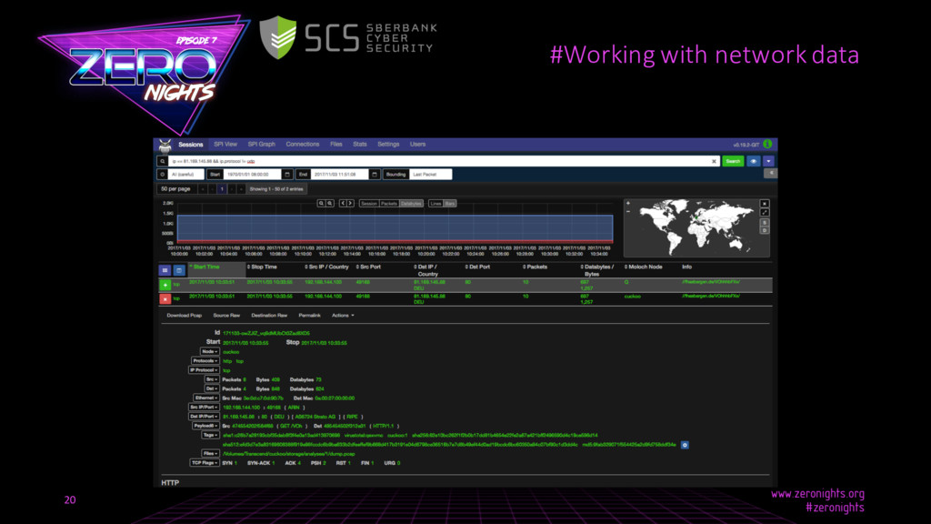Zoom out on the world map
The image size is (931, 524).
(628, 211)
